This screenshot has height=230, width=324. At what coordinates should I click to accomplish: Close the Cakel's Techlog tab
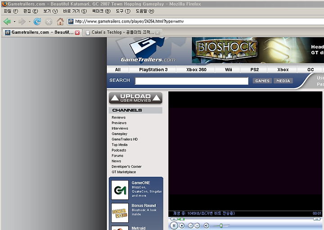(x=157, y=33)
